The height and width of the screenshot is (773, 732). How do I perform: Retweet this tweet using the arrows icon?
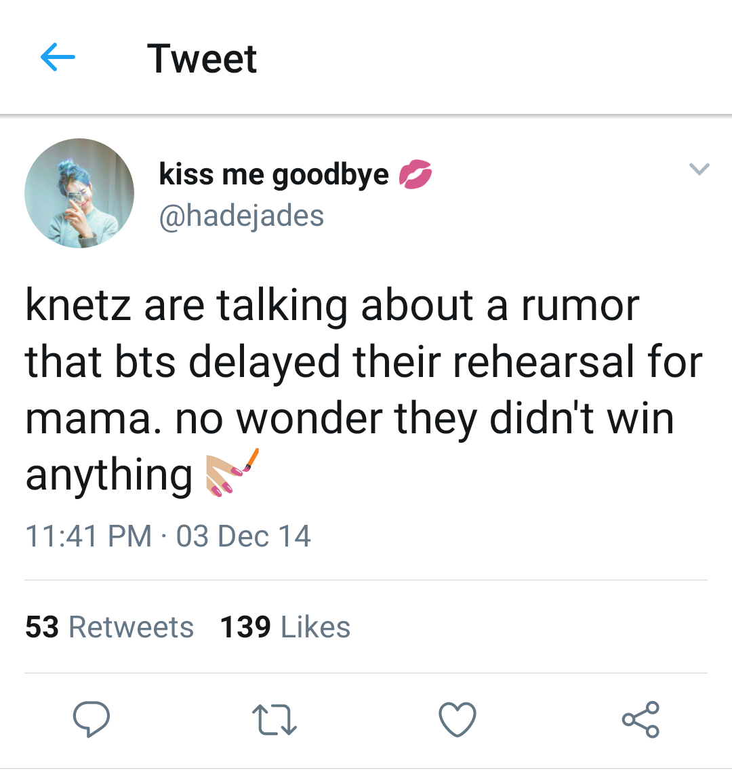click(274, 719)
